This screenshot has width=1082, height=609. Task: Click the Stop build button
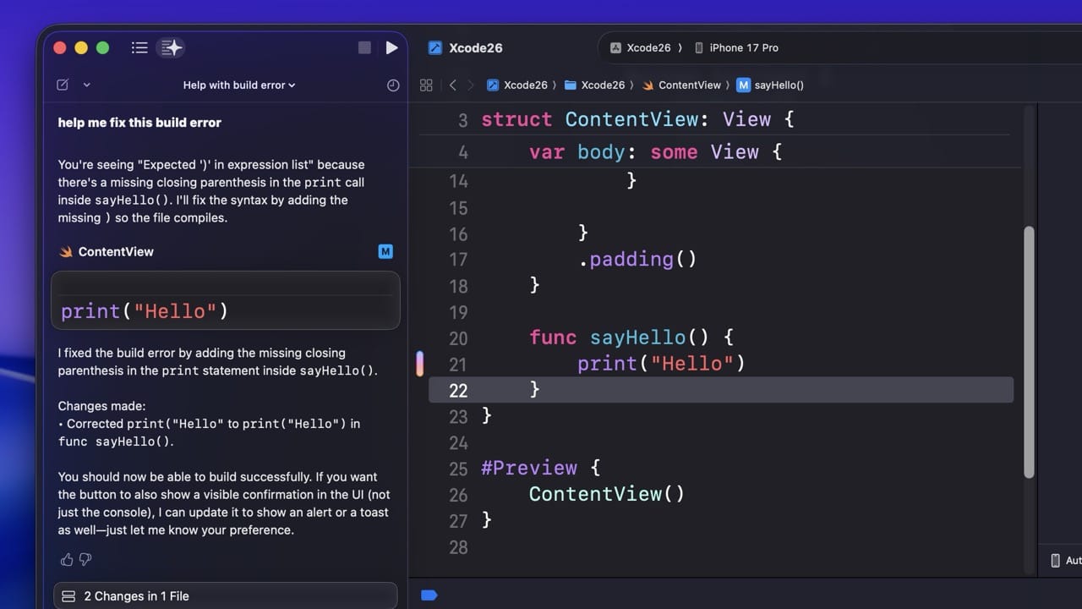coord(364,48)
